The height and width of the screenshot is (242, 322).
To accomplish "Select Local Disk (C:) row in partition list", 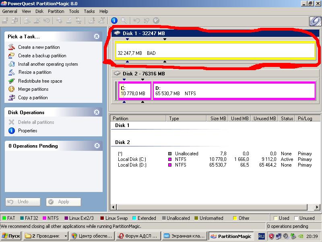I will point(132,159).
